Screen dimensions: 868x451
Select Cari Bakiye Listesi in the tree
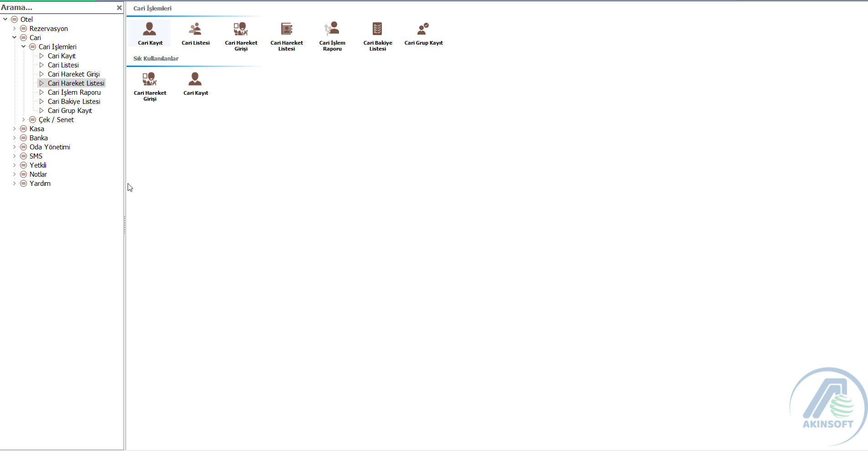point(74,101)
